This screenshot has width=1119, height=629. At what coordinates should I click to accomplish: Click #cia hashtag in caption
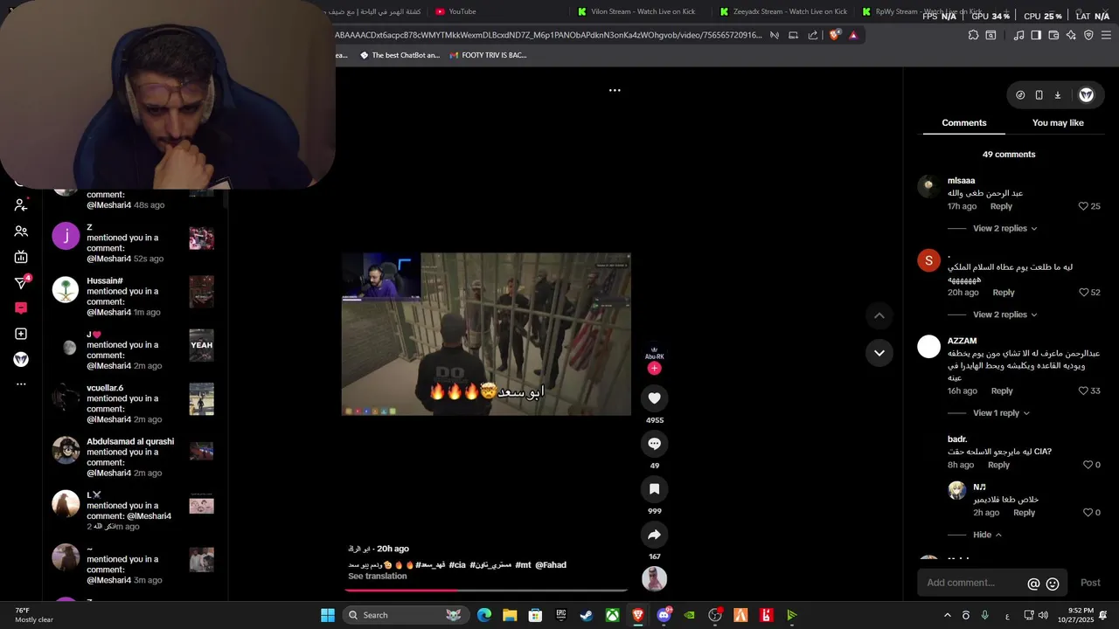coord(457,565)
